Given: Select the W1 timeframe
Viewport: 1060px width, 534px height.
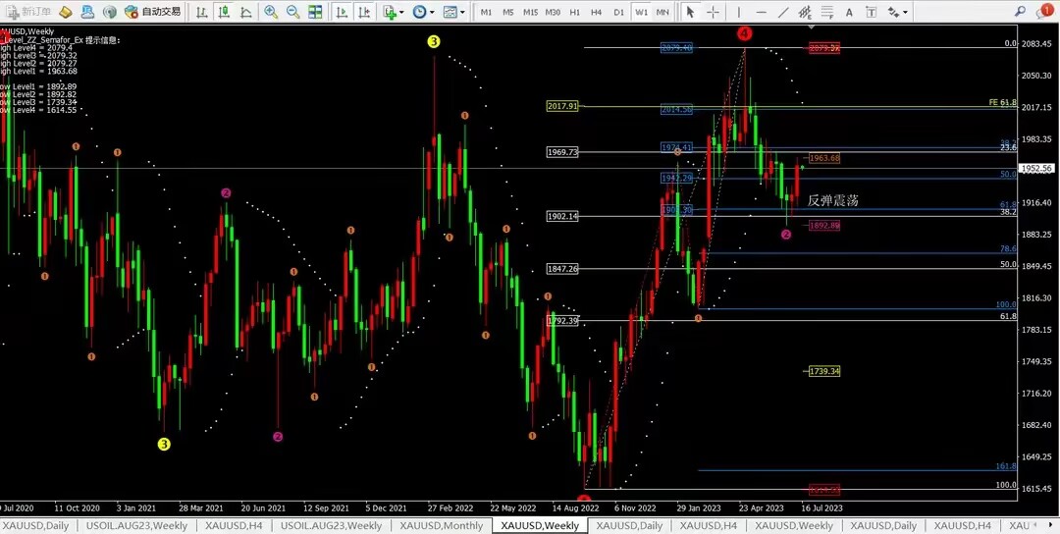Looking at the screenshot, I should click(x=641, y=12).
